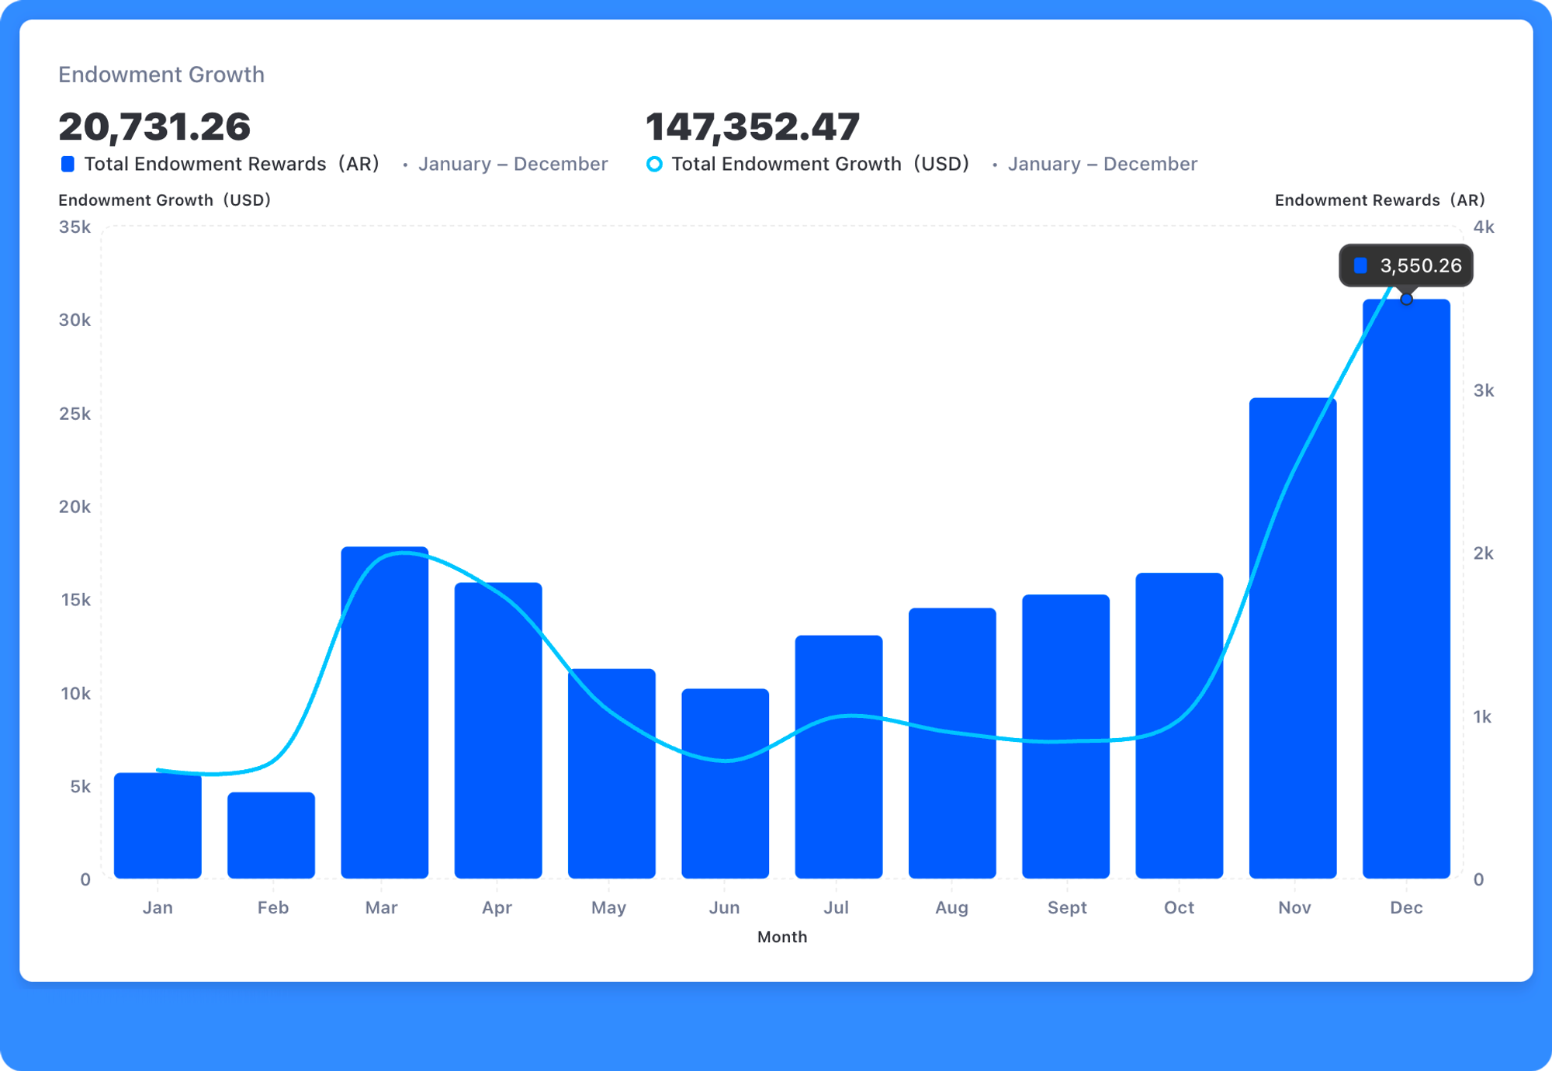The height and width of the screenshot is (1071, 1552).
Task: Toggle the Total Endowment Growth (USD) legend label
Action: point(820,164)
